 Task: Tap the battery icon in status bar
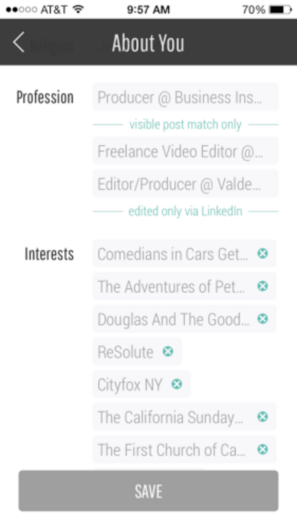pos(281,10)
